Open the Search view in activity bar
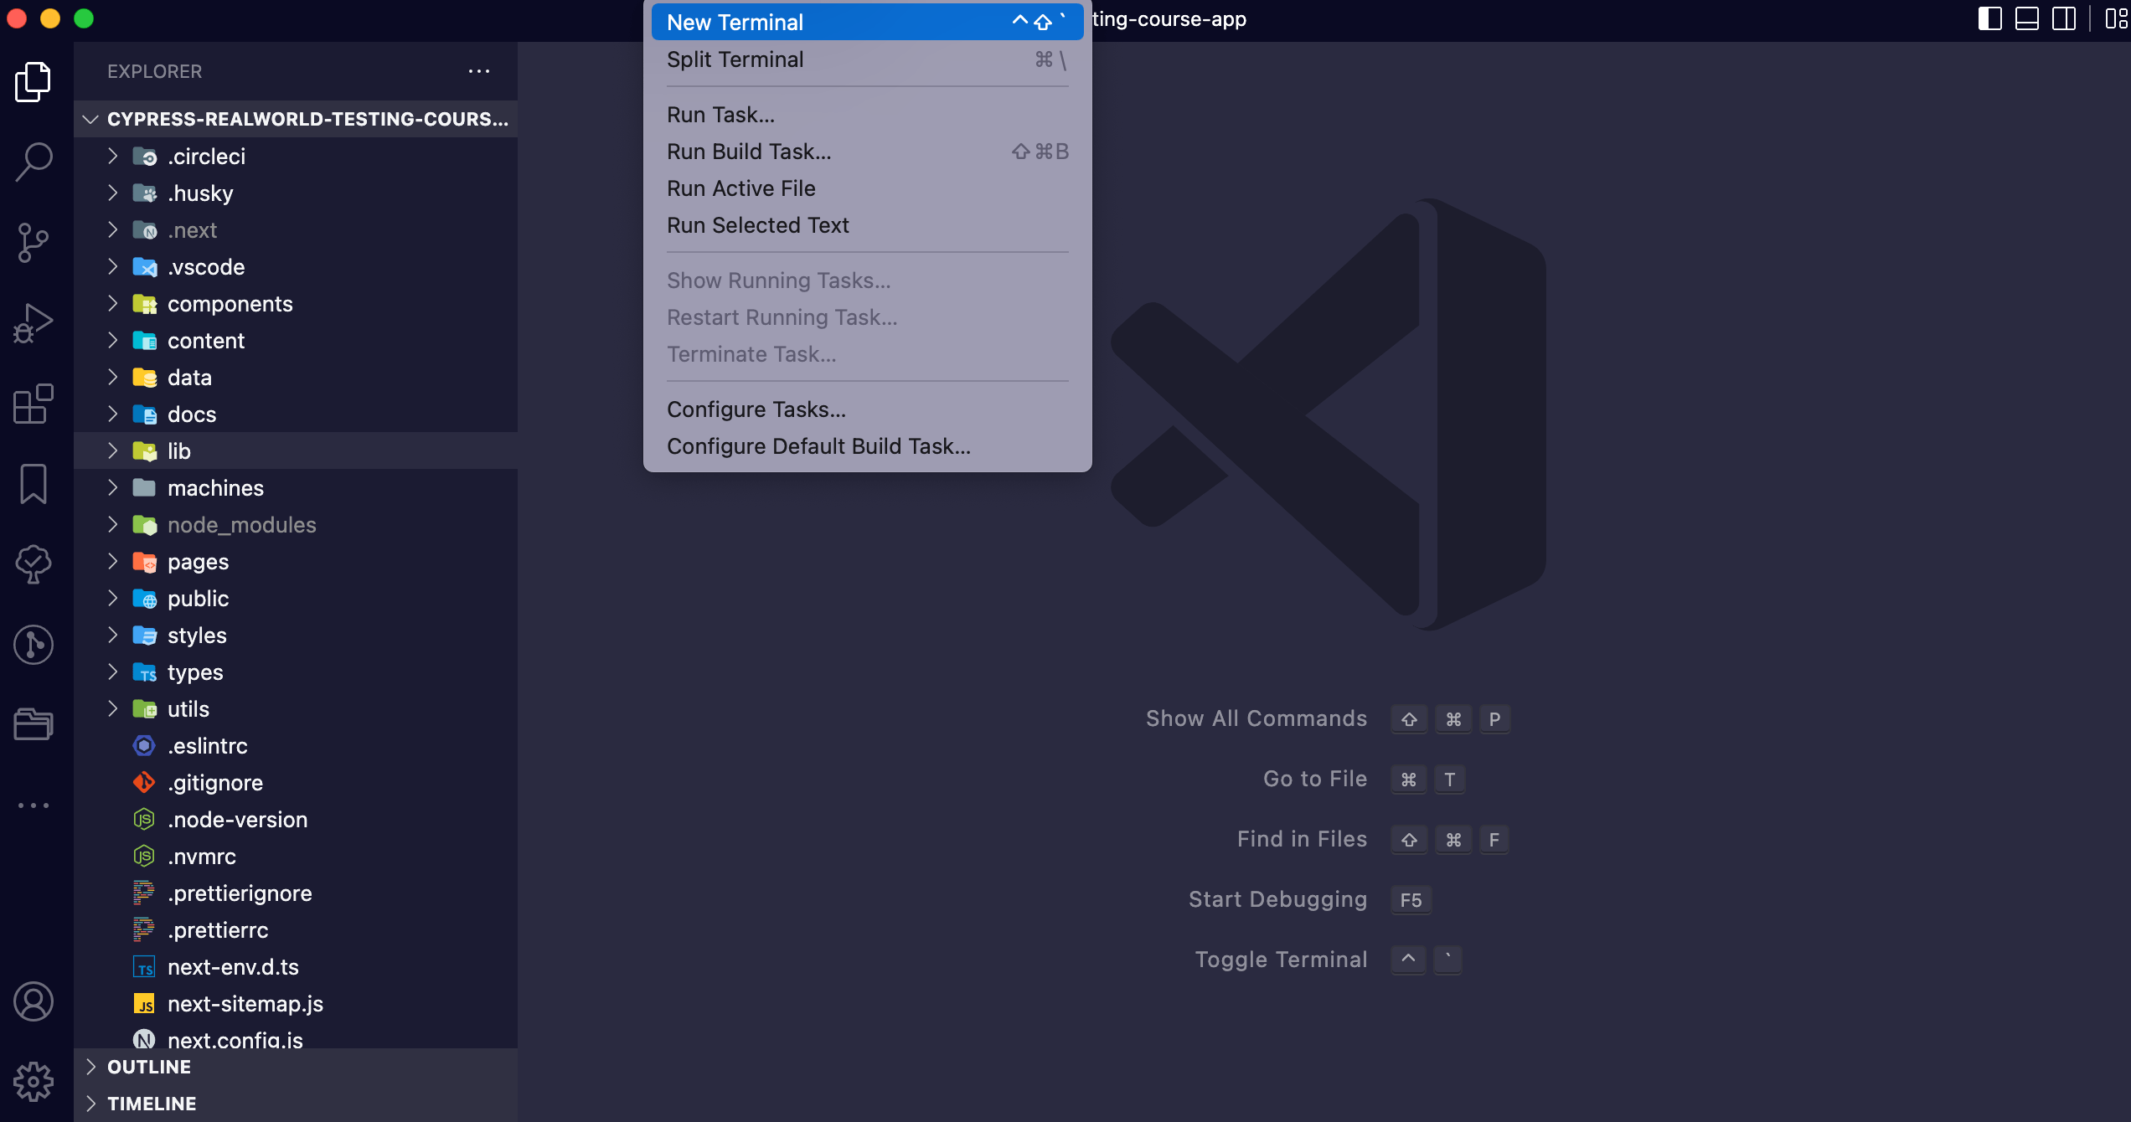 34,161
